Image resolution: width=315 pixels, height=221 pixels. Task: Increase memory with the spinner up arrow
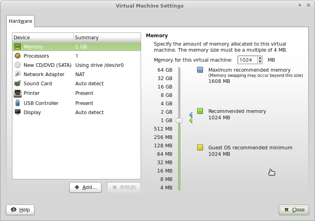pos(260,58)
